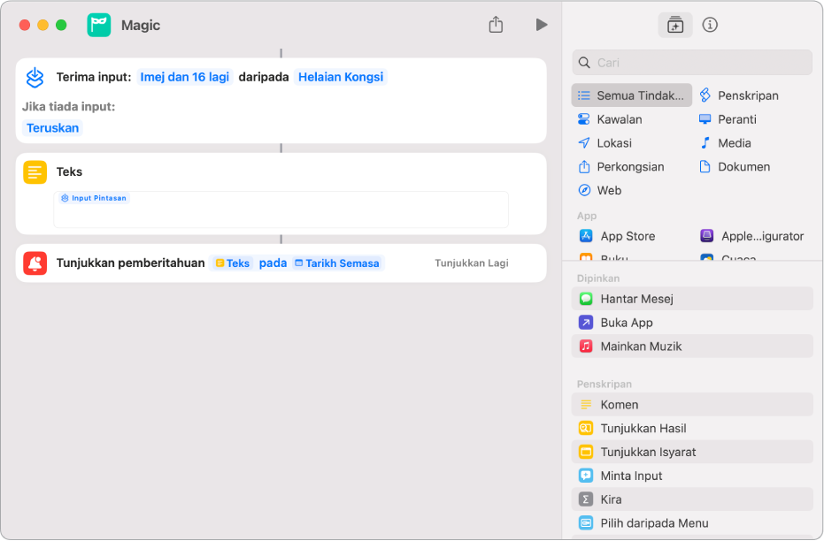Viewport: 824px width, 541px height.
Task: Expand Tunjukkan Lagi in notification action
Action: pos(472,263)
